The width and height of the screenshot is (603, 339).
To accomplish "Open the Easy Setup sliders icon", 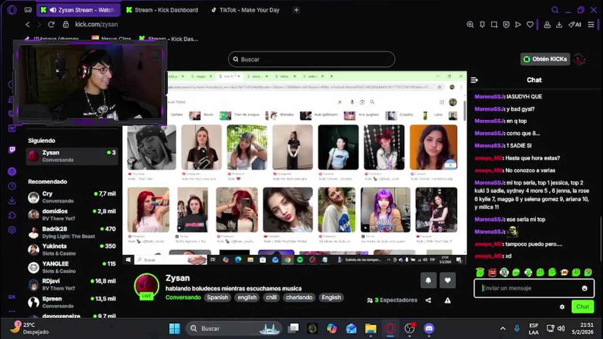I will tap(591, 24).
